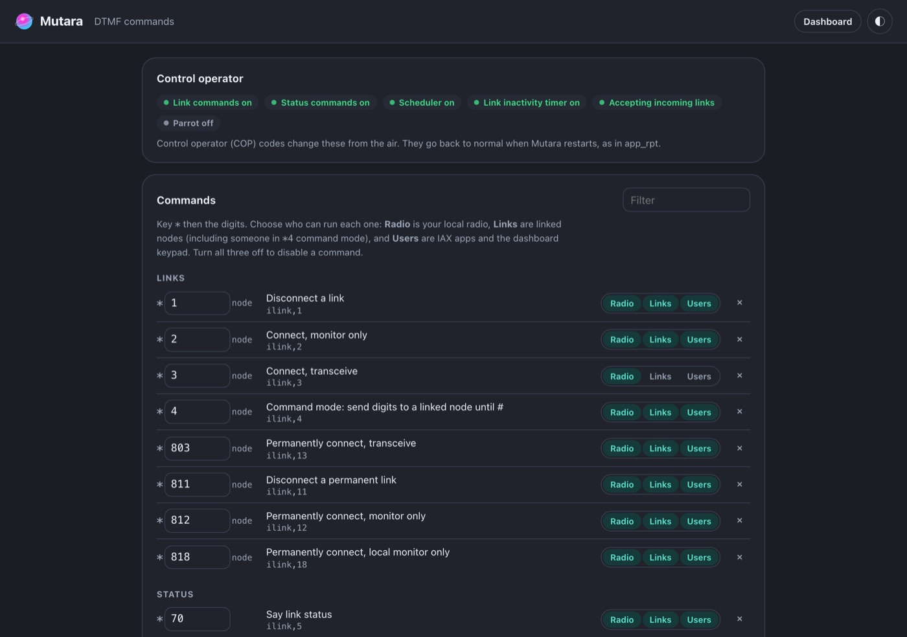This screenshot has width=907, height=637.
Task: Click the Mutara planet logo icon
Action: [x=24, y=21]
